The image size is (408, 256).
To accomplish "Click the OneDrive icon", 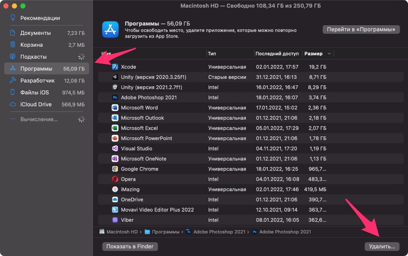I will (x=115, y=199).
